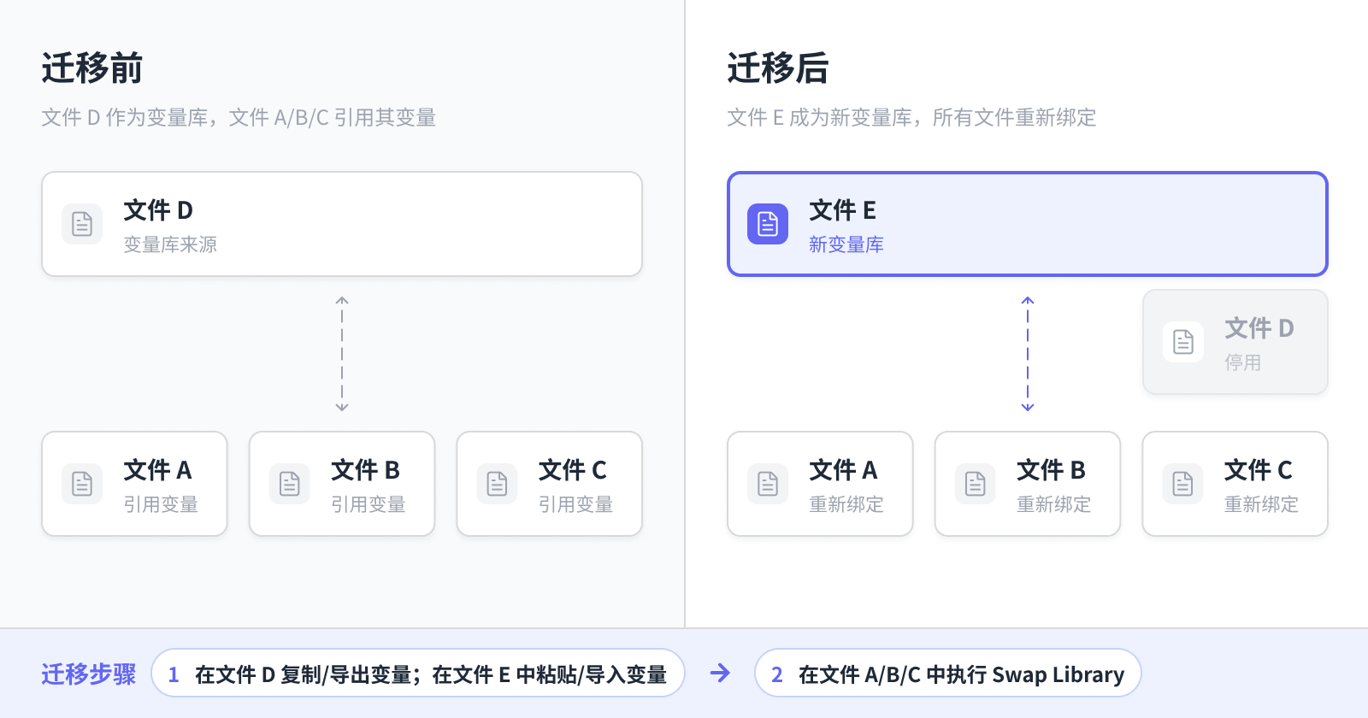Click the 文件 A 引用变量 document icon
The height and width of the screenshot is (718, 1368).
point(82,484)
